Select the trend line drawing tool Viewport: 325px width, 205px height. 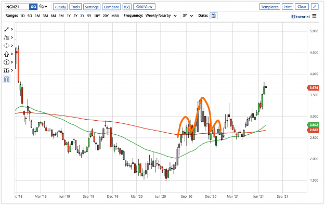point(6,29)
